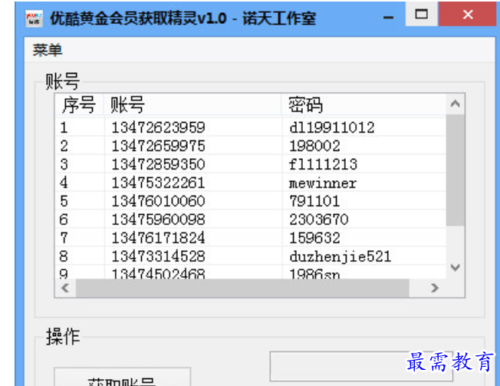Screen dimensions: 500x386
Task: Select account 13473314528
Action: [158, 256]
